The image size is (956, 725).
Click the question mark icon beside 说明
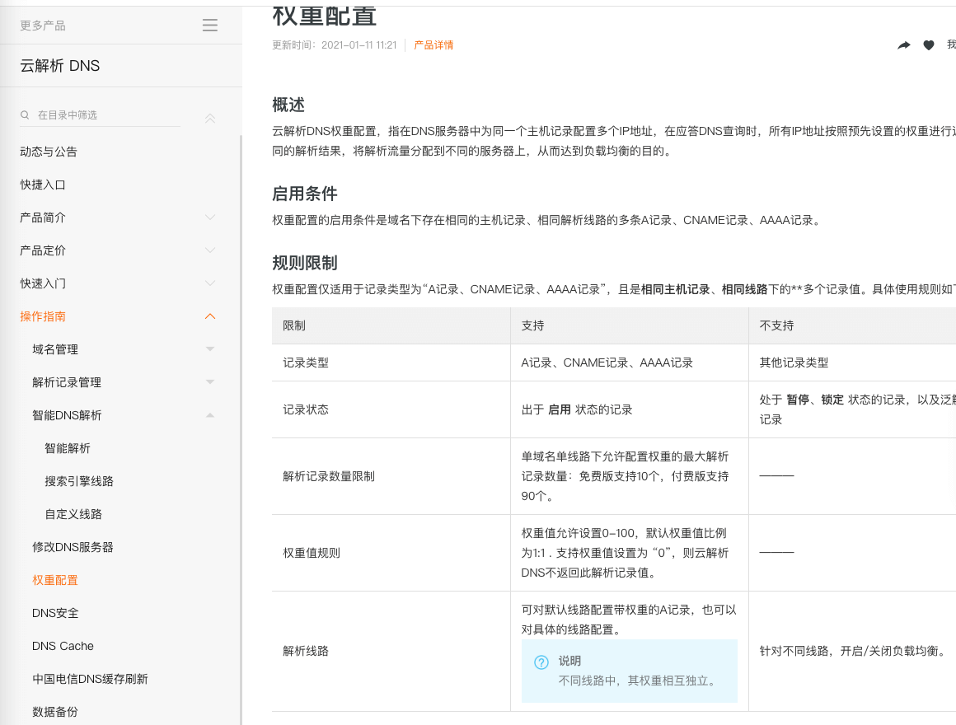tap(541, 662)
